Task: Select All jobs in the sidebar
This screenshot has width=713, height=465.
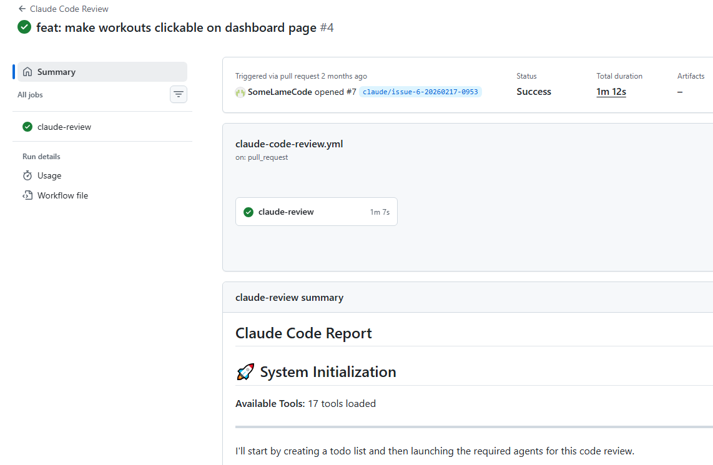Action: click(x=30, y=95)
